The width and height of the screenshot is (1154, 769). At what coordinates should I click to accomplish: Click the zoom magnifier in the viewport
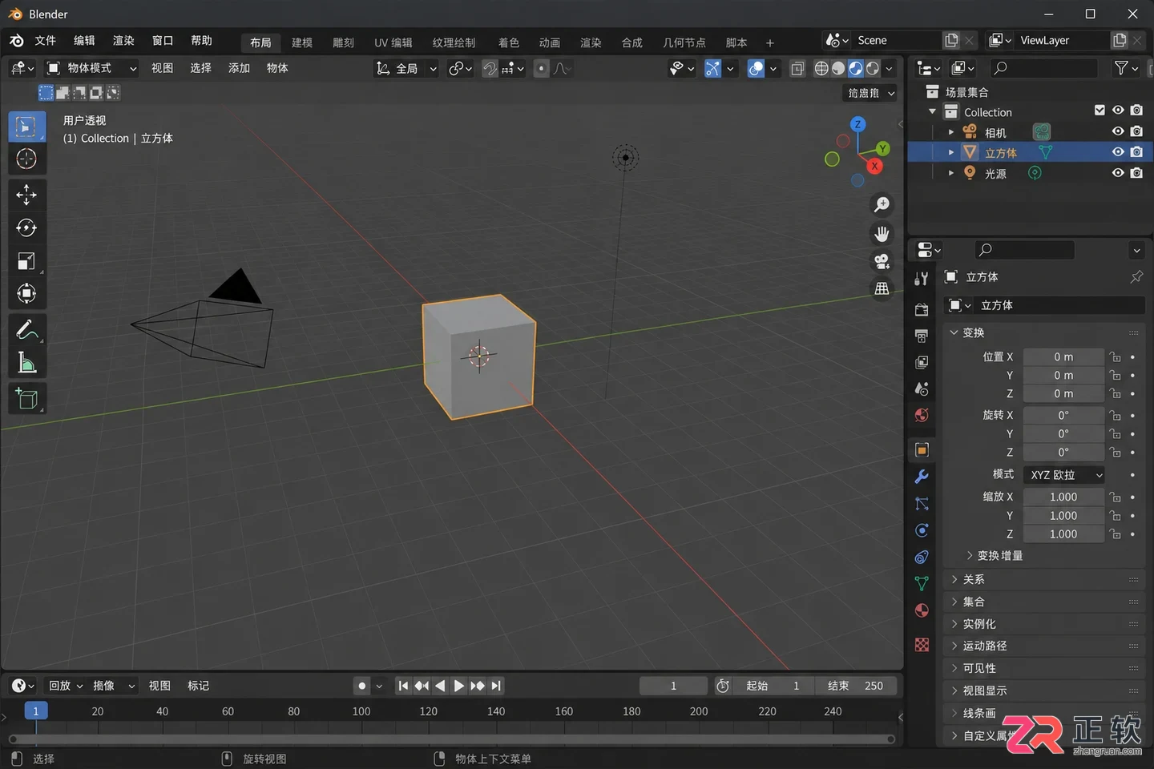[x=882, y=205]
